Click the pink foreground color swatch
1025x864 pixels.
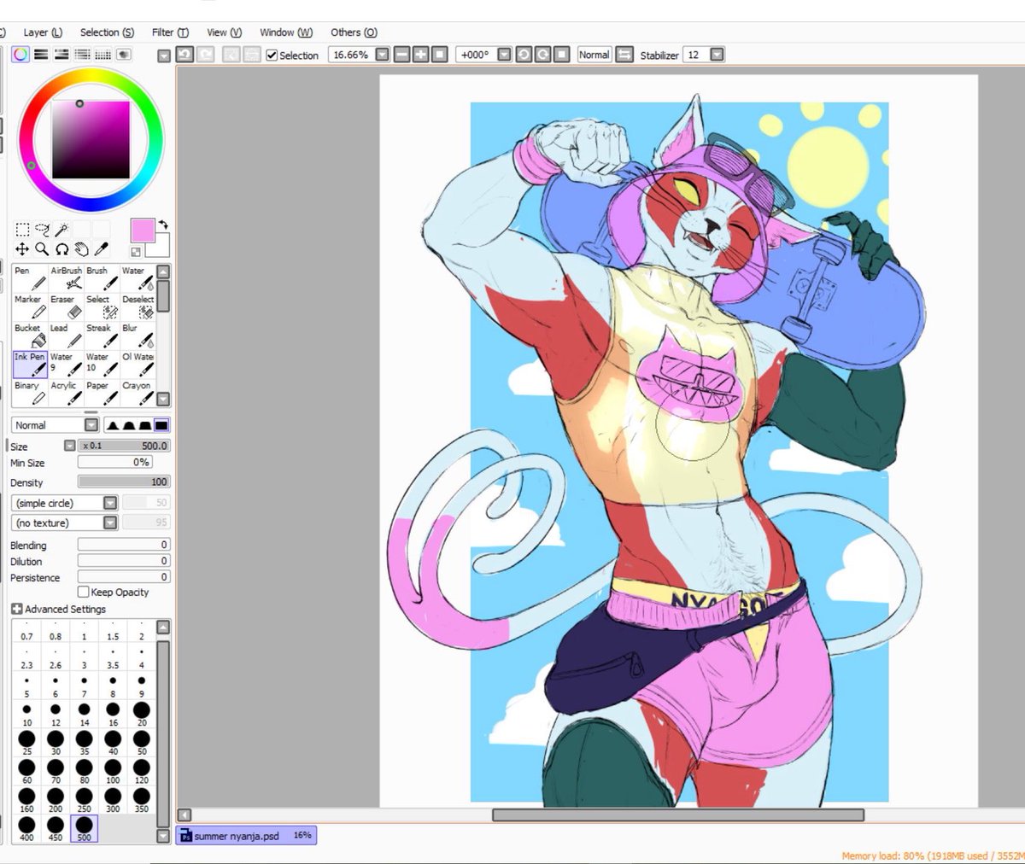click(x=142, y=231)
